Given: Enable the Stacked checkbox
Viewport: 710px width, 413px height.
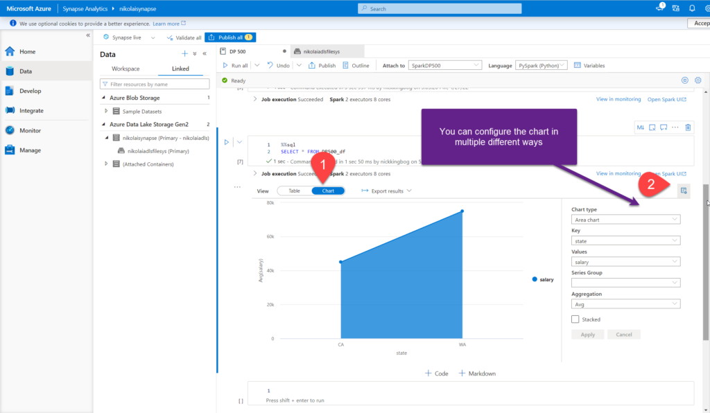Looking at the screenshot, I should [x=575, y=319].
